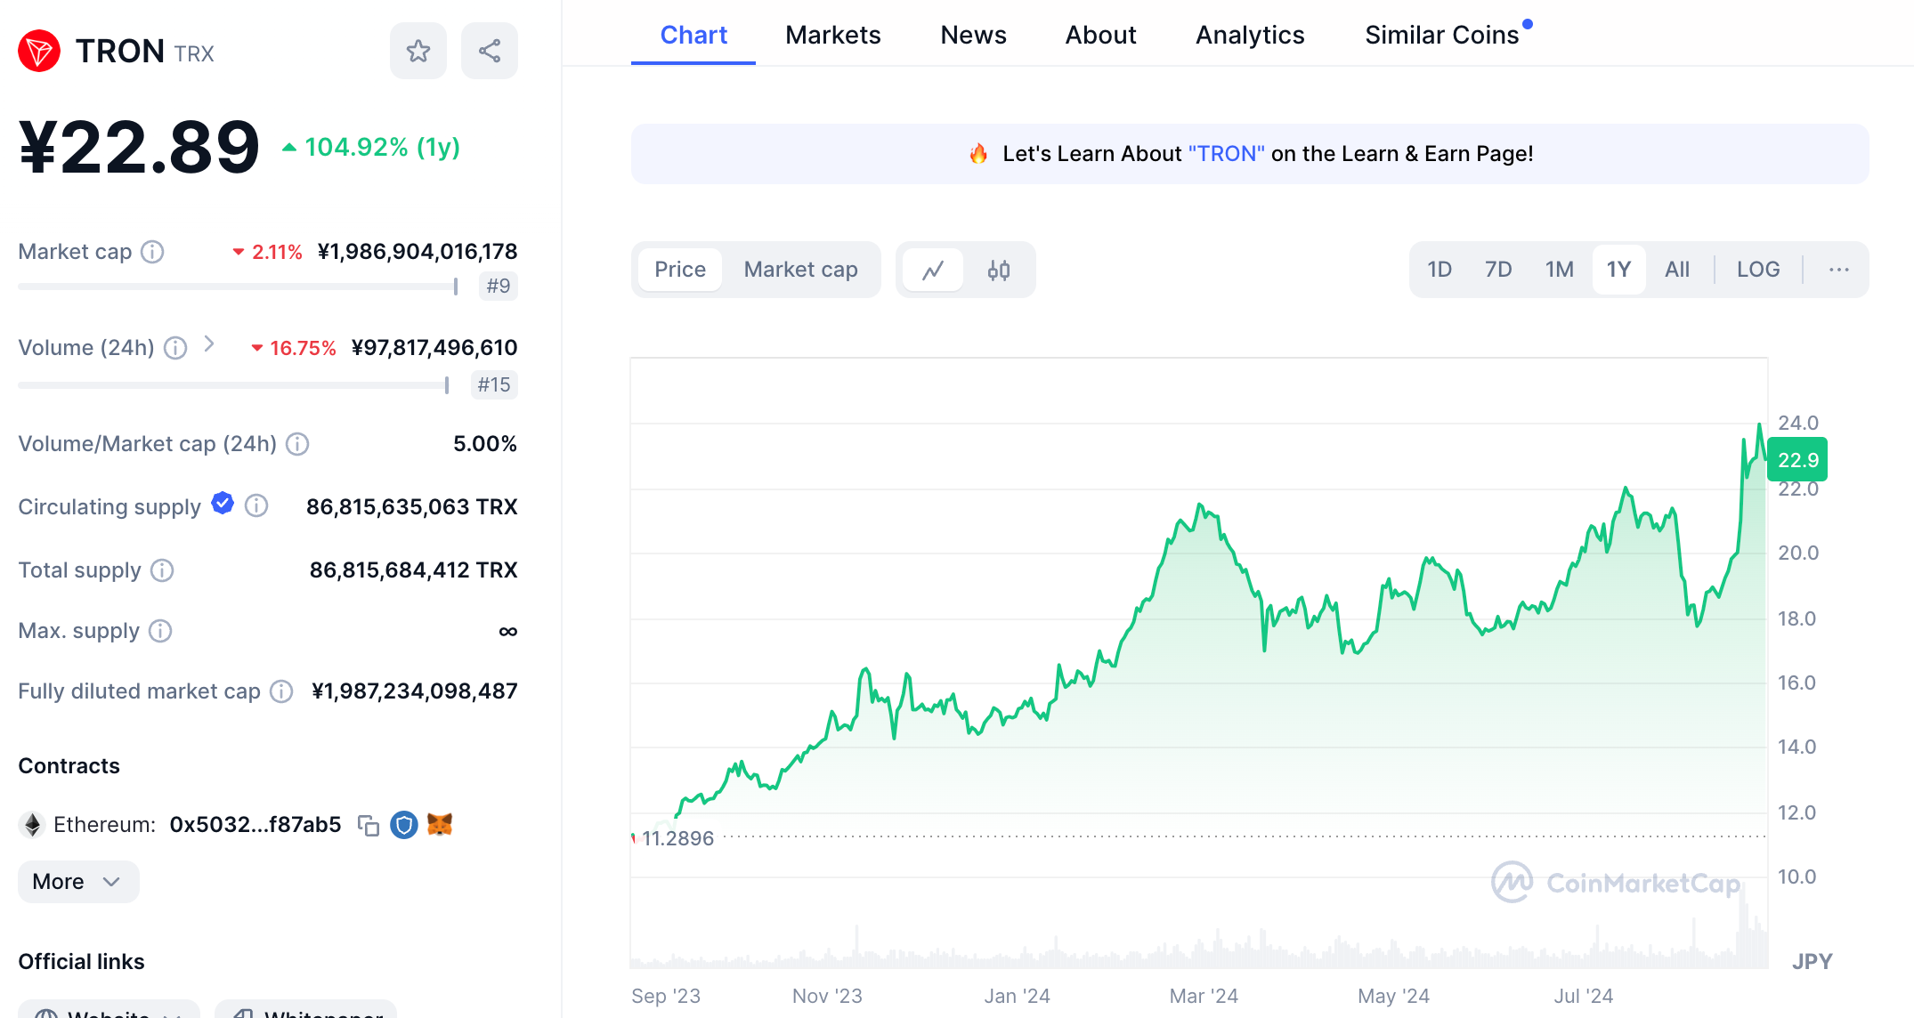Expand the More contracts dropdown

click(x=77, y=882)
